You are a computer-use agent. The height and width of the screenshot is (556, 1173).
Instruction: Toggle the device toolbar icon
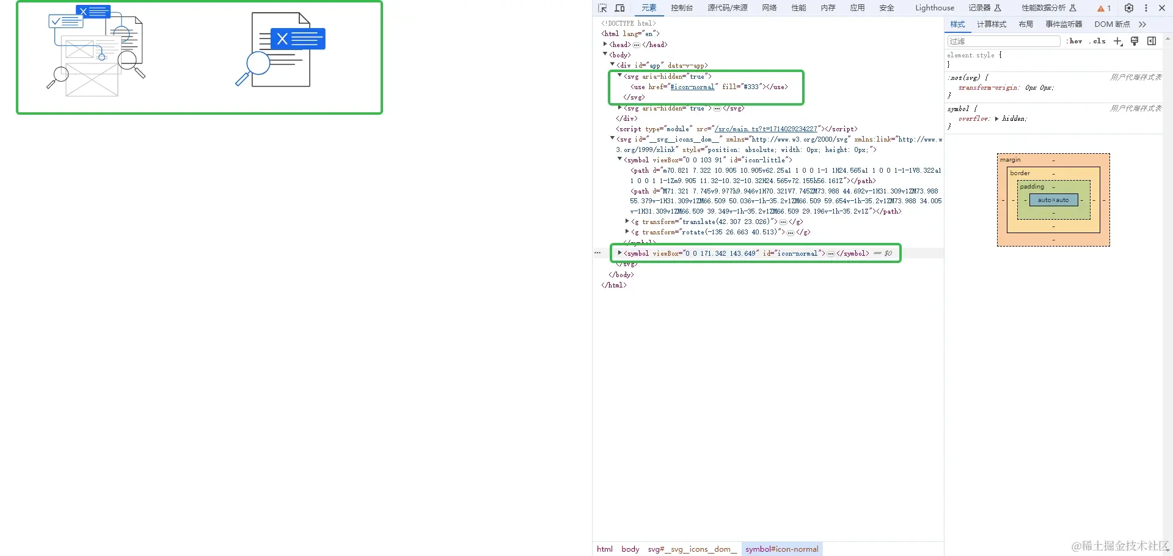pos(619,8)
